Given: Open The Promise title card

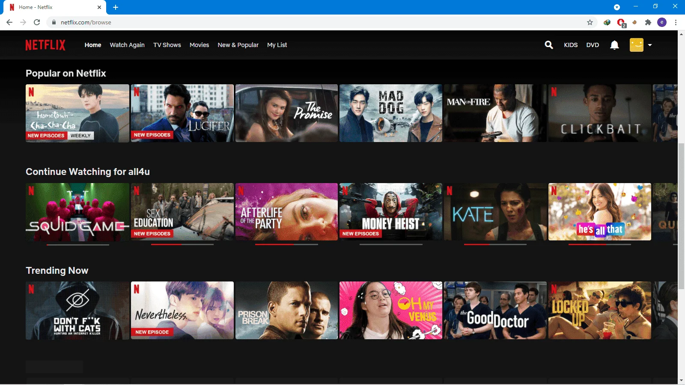Looking at the screenshot, I should [x=286, y=113].
